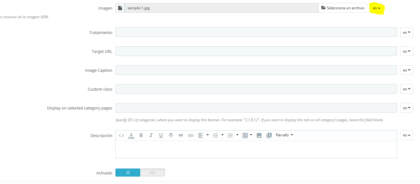Insert a blockquote
The width and height of the screenshot is (420, 184).
point(181,135)
